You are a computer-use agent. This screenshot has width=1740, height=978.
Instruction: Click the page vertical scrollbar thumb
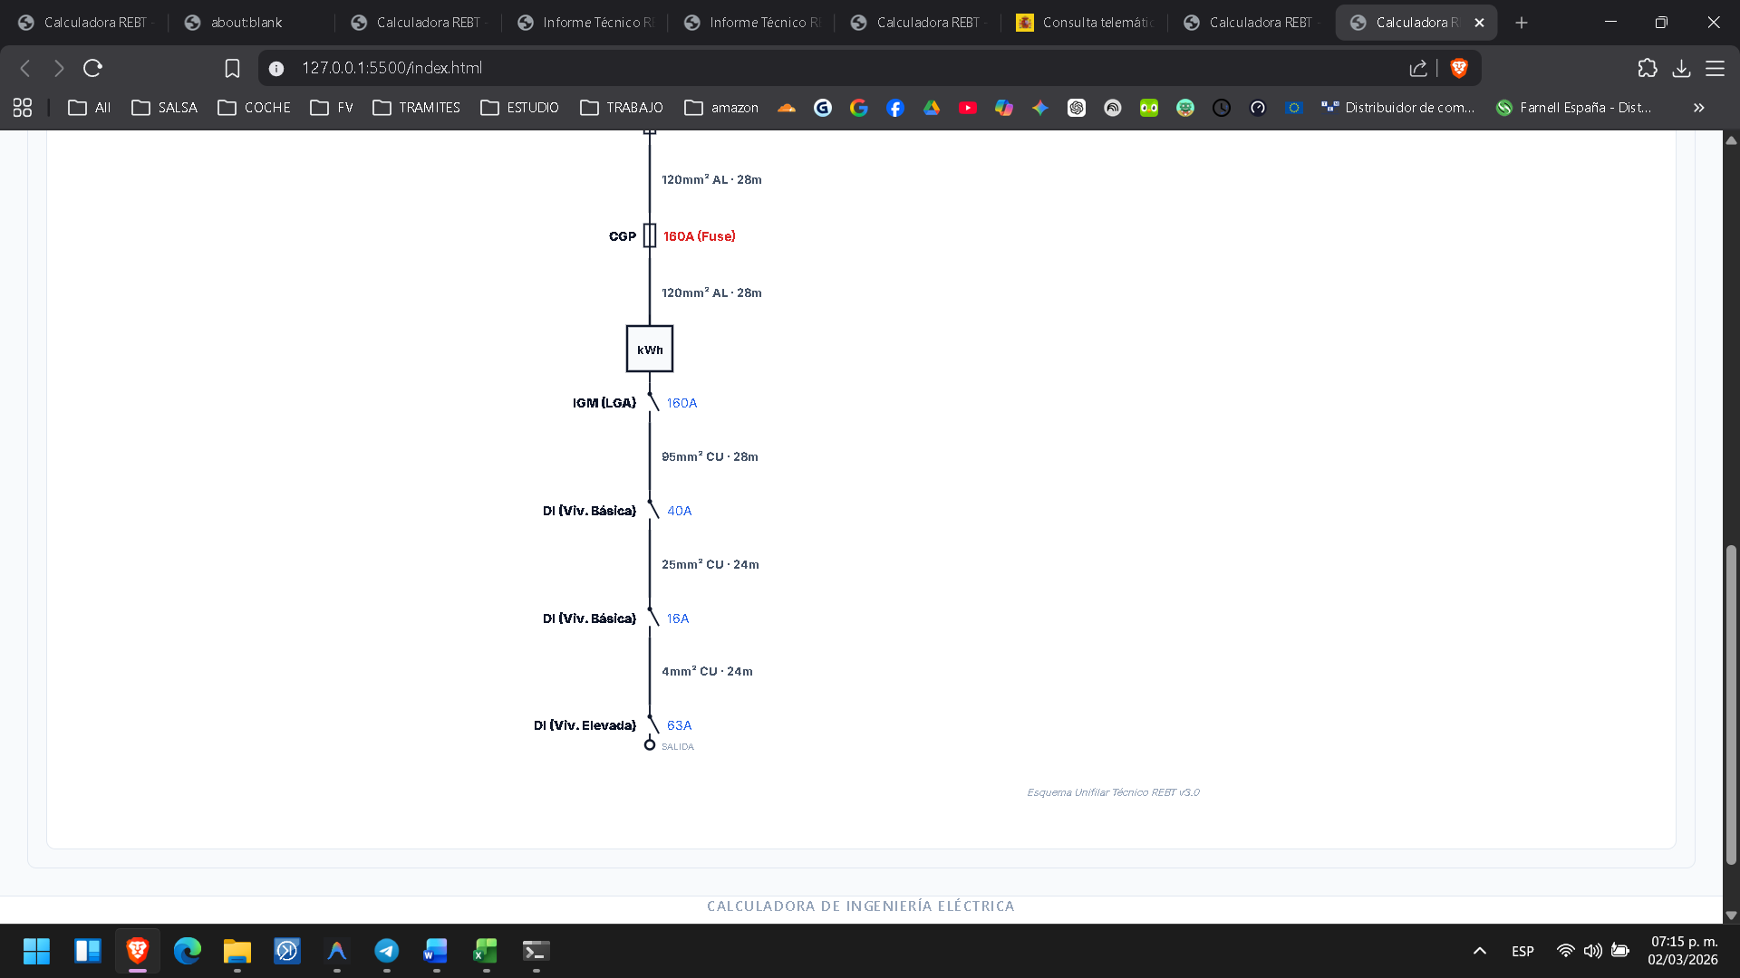click(1731, 705)
